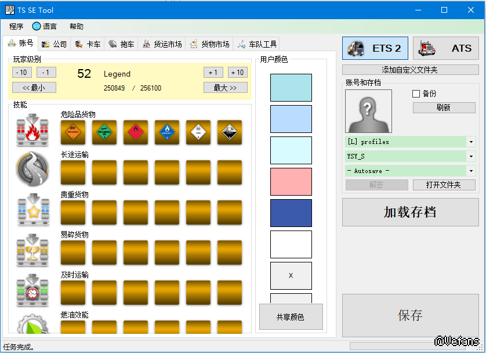Select the pink user color swatch
The height and width of the screenshot is (353, 486).
(291, 182)
